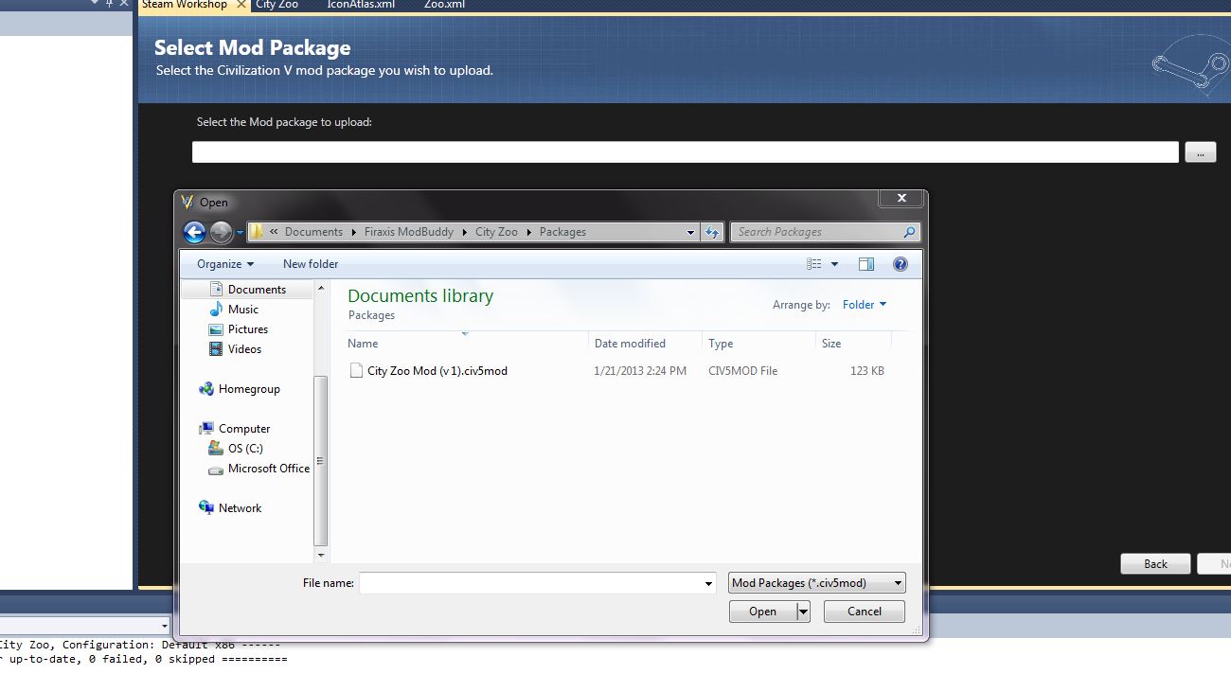Click New folder in dialog toolbar
The height and width of the screenshot is (674, 1231).
[x=311, y=264]
